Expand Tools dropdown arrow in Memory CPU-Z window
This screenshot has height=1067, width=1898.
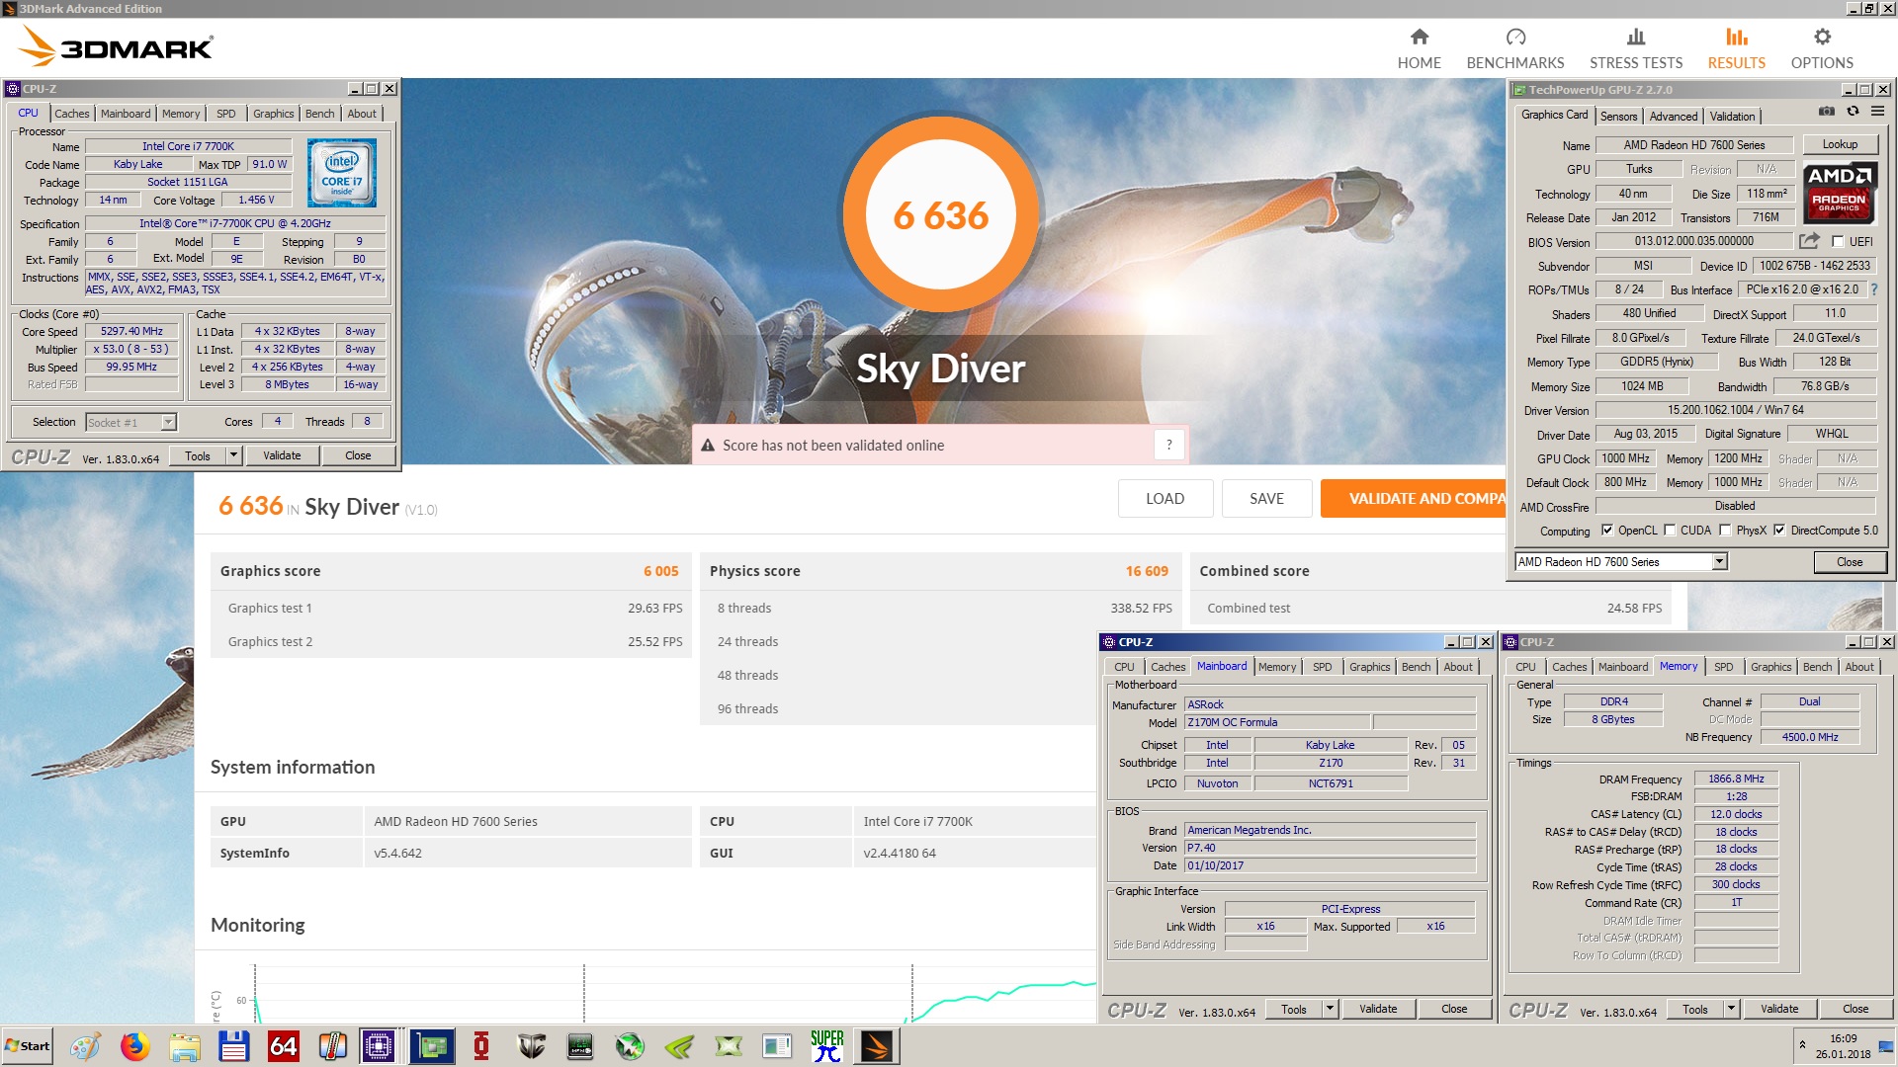(x=1731, y=1009)
